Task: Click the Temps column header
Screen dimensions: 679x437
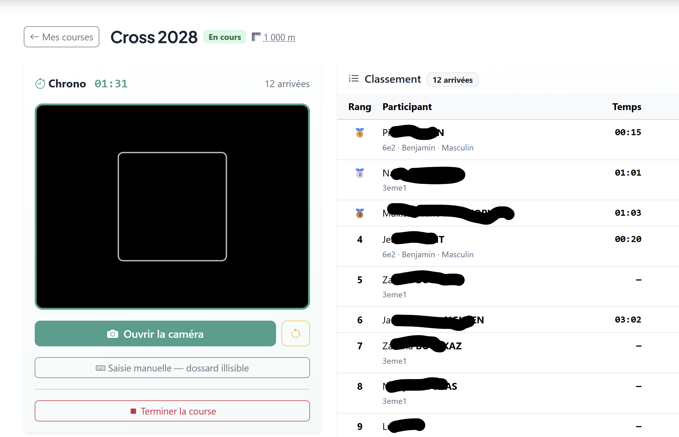Action: click(627, 107)
